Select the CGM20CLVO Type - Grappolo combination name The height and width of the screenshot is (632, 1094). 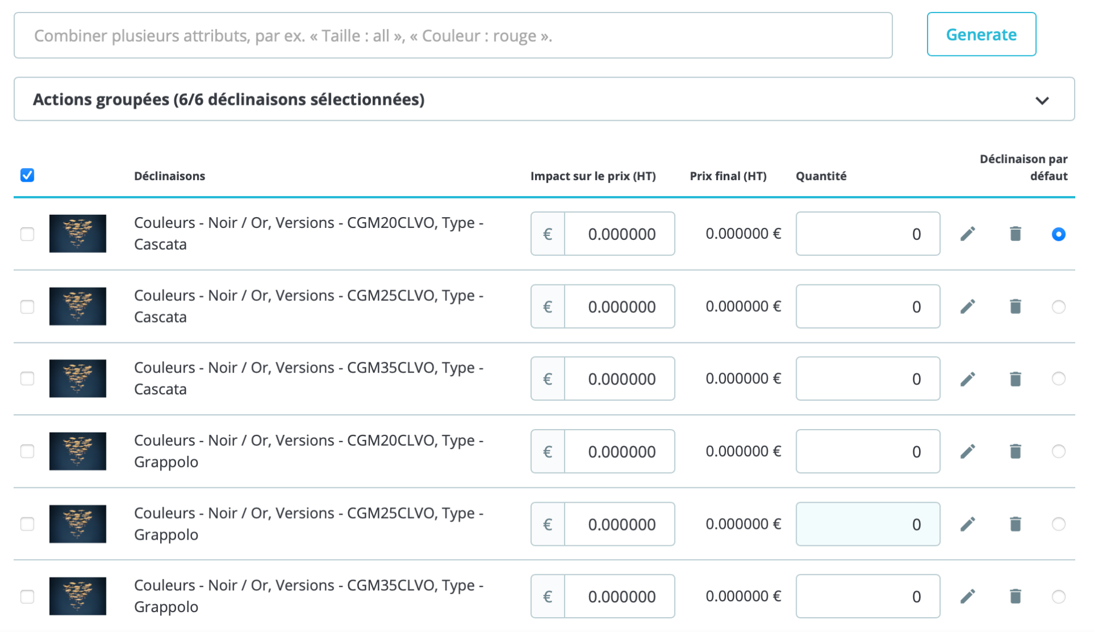coord(309,451)
